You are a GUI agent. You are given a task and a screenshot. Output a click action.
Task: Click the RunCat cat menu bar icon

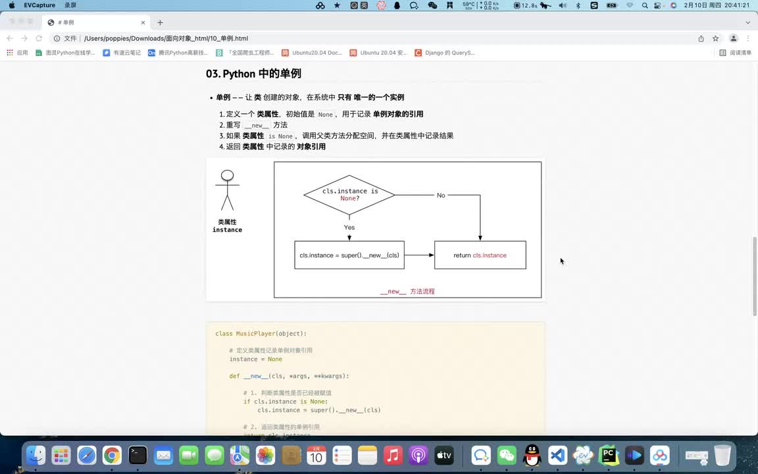[545, 5]
